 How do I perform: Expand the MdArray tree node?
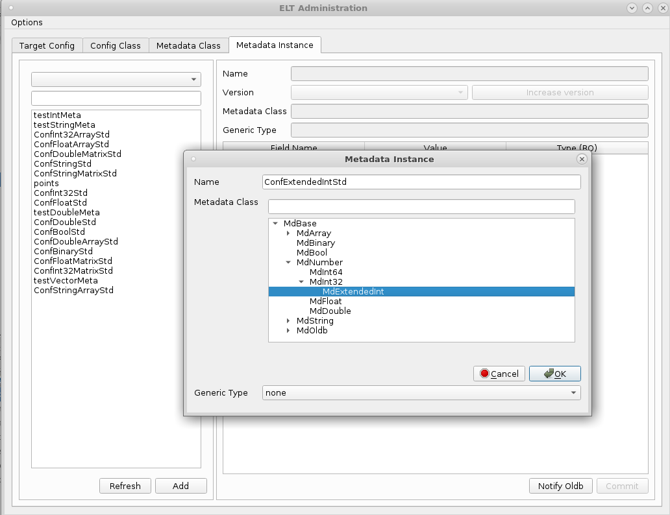[288, 233]
